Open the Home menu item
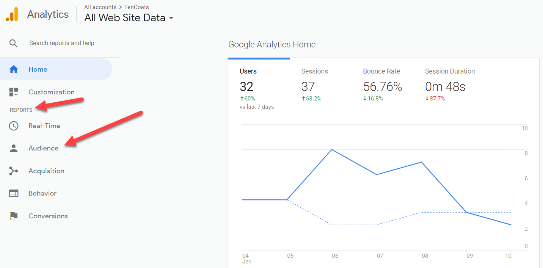 [x=56, y=69]
